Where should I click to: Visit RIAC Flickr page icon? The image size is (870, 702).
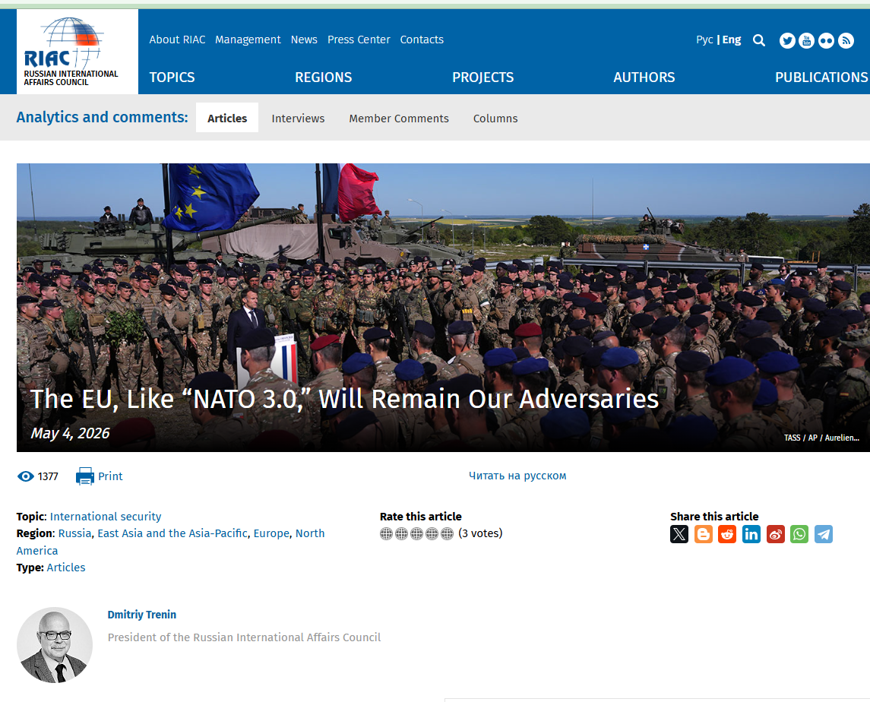(826, 40)
